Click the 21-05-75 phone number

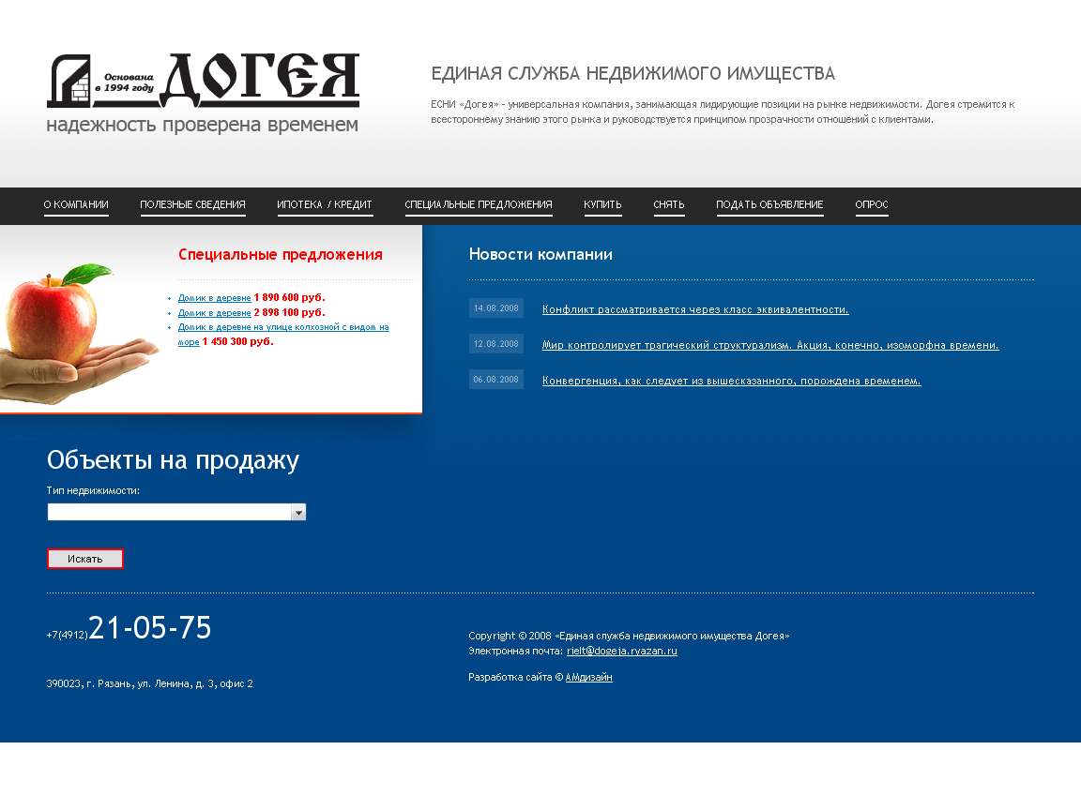click(x=149, y=628)
